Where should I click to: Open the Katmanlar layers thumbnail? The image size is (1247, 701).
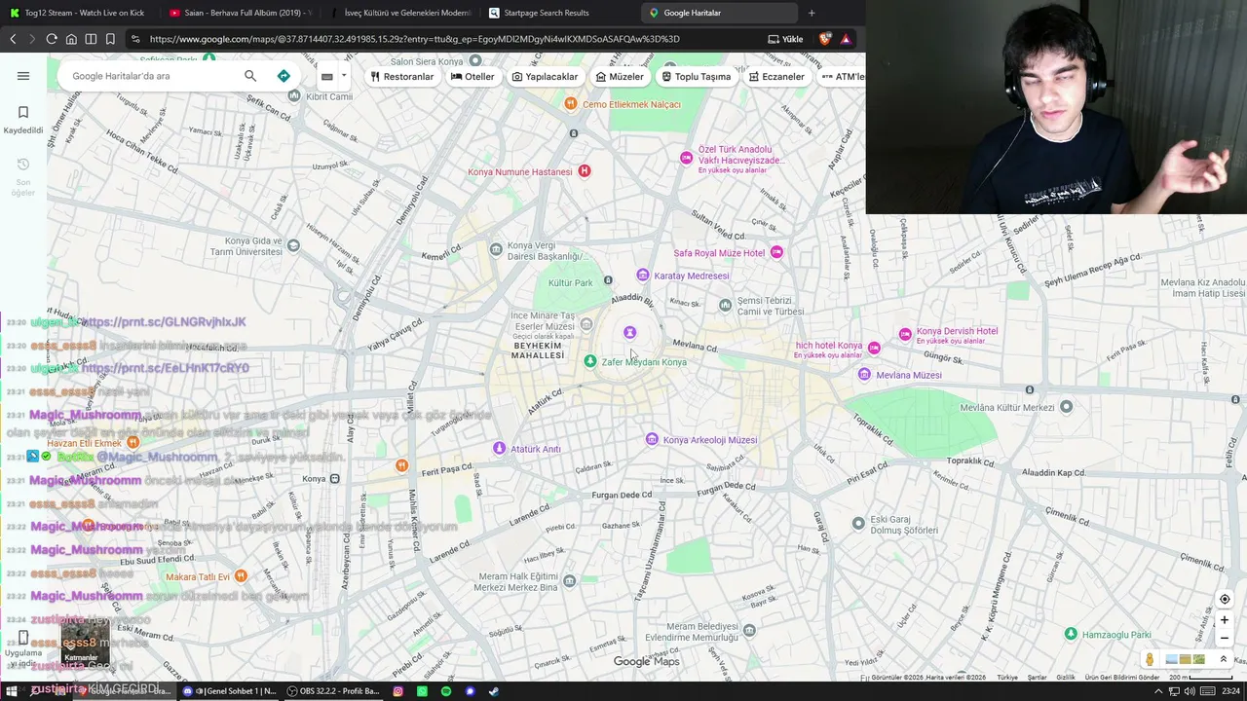(x=85, y=641)
